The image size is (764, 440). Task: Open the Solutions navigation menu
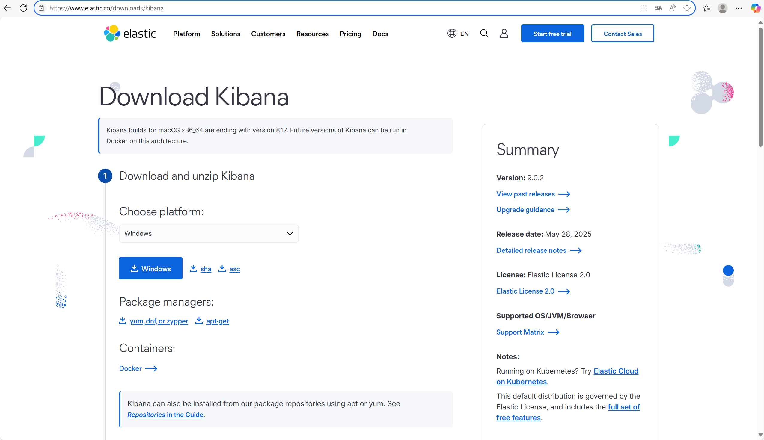point(225,34)
